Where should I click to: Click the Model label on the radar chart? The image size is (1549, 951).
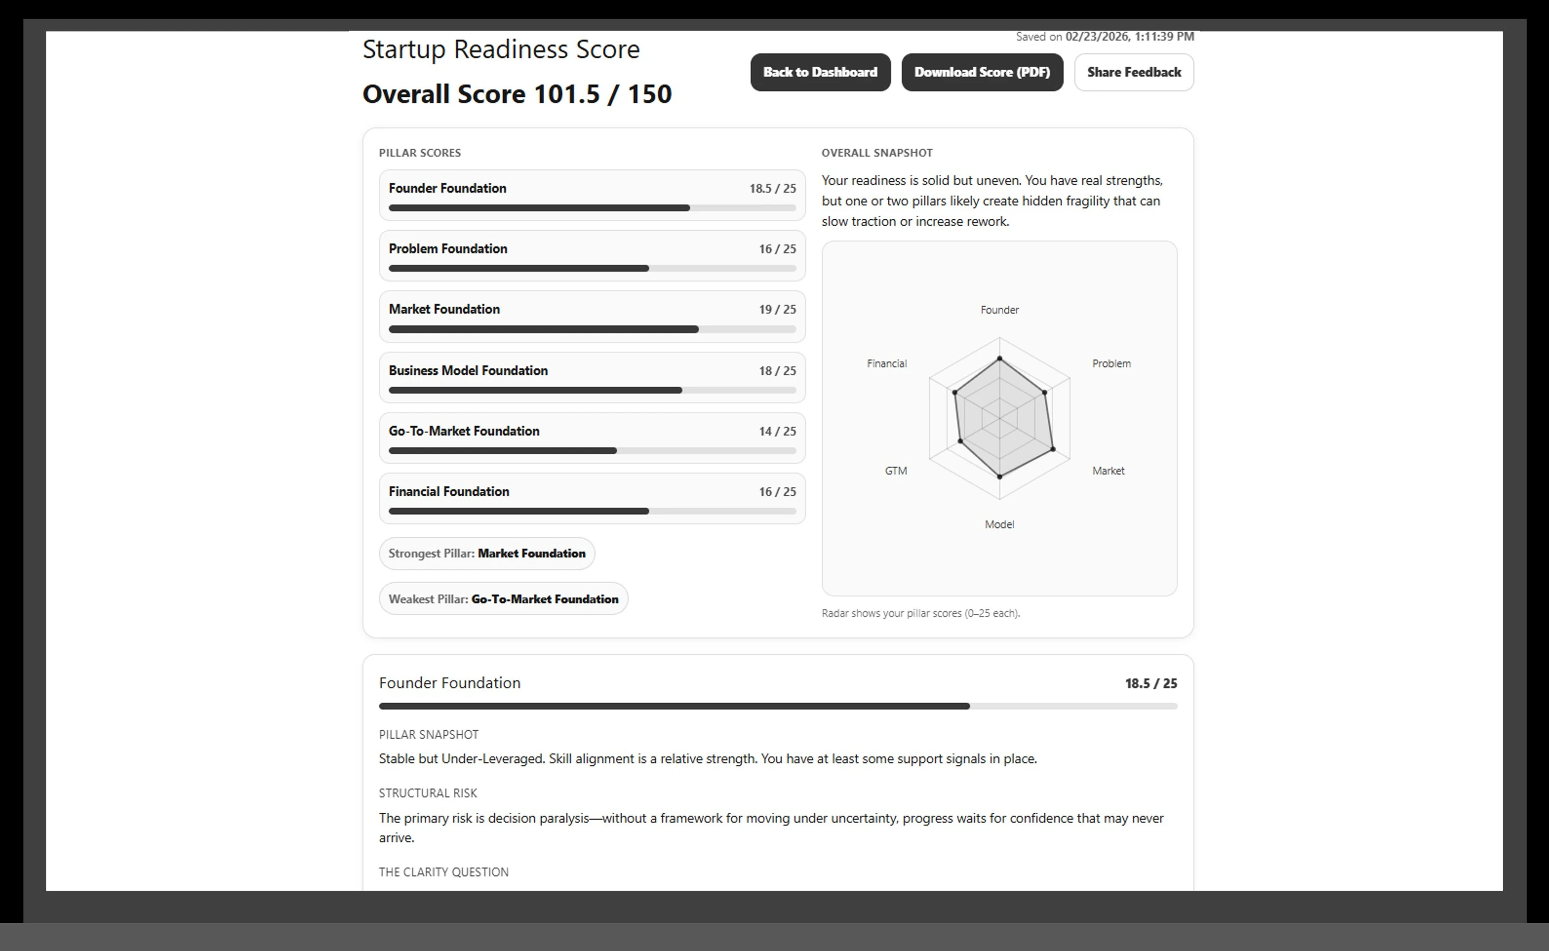pos(999,524)
